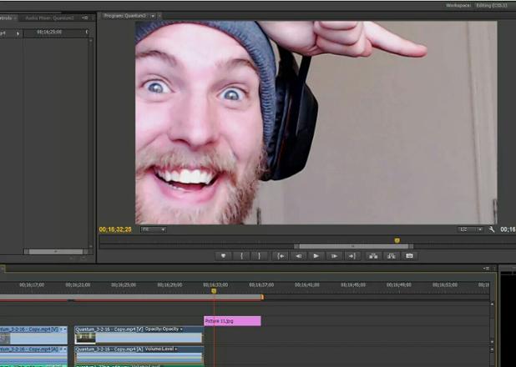Select the Program: Quantum2 tab

click(x=124, y=16)
